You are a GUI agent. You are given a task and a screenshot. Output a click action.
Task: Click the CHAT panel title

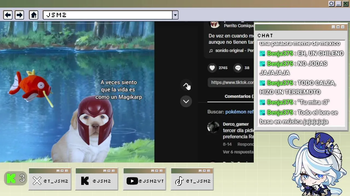point(265,36)
